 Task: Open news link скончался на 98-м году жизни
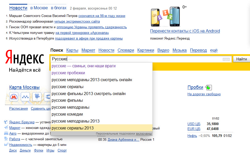[x=102, y=16]
